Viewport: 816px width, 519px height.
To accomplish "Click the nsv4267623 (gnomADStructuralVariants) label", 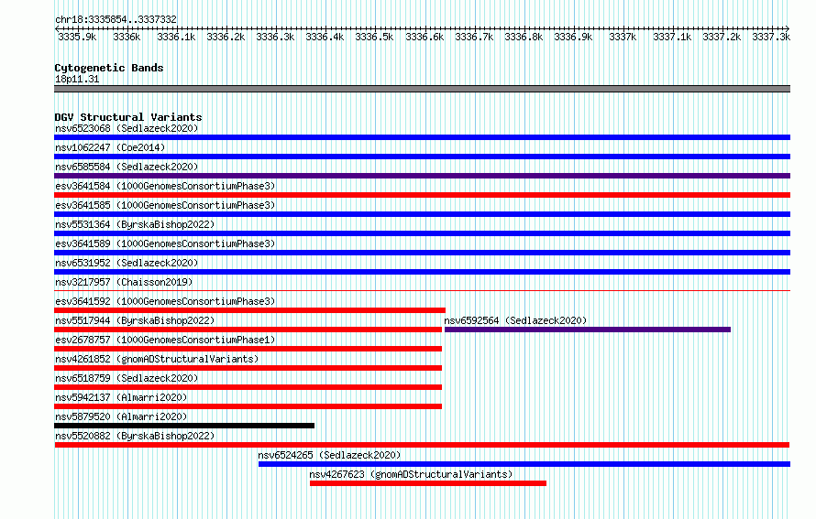I will point(411,474).
